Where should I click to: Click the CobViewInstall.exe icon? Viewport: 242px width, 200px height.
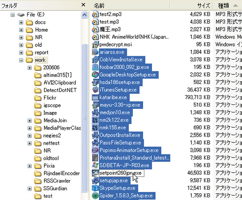tap(95, 60)
